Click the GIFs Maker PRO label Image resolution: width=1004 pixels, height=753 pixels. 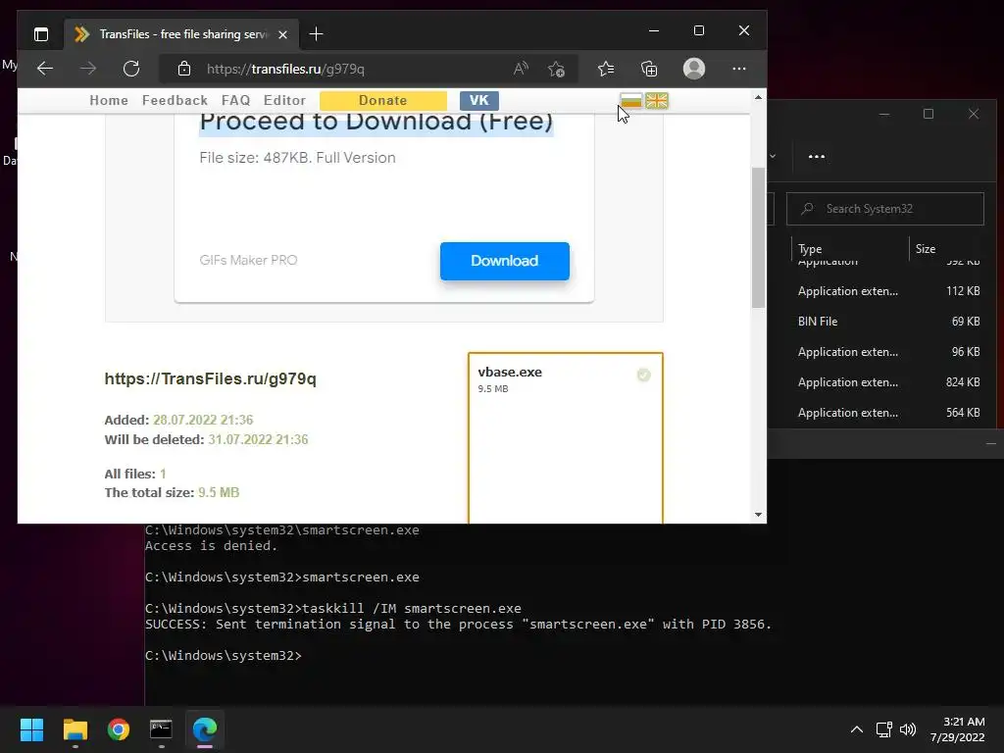point(248,260)
